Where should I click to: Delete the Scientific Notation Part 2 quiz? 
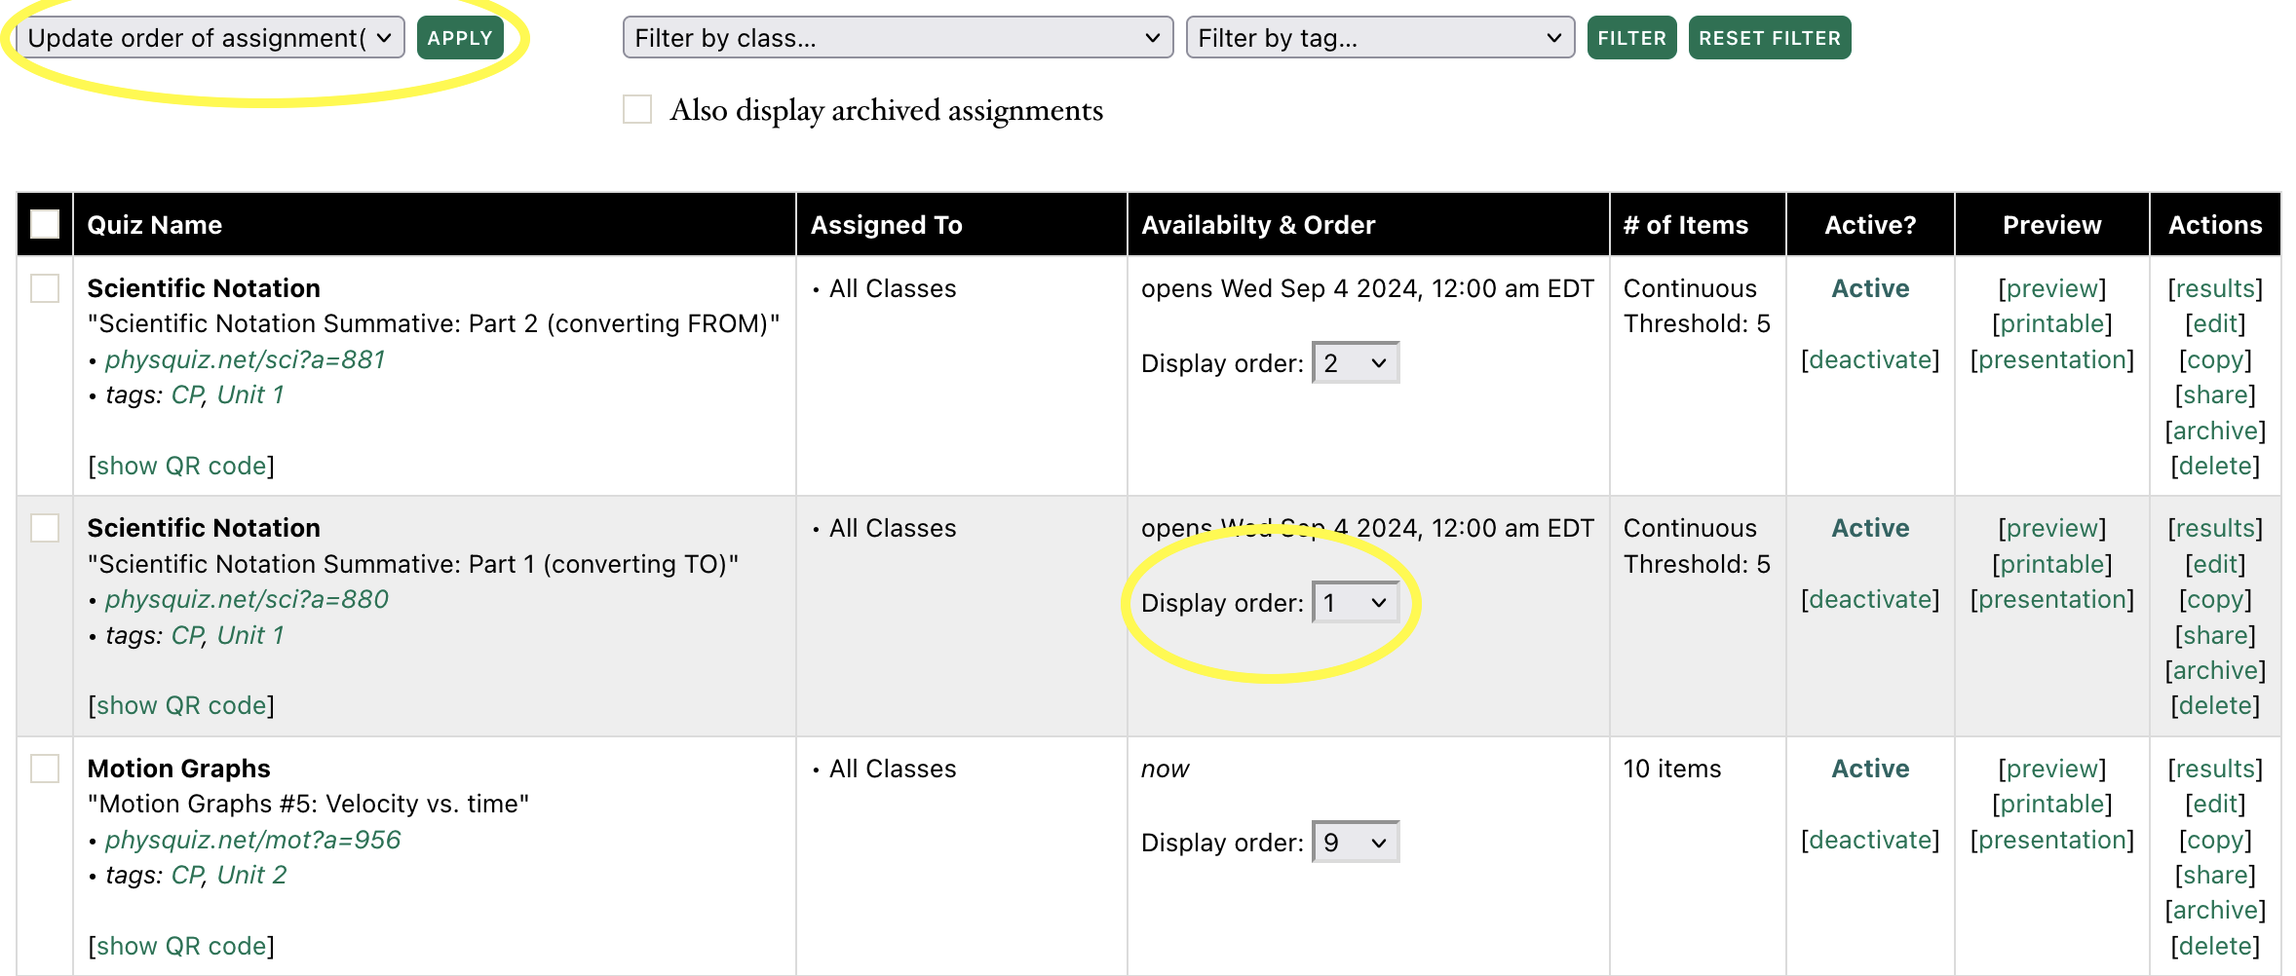pos(2215,466)
